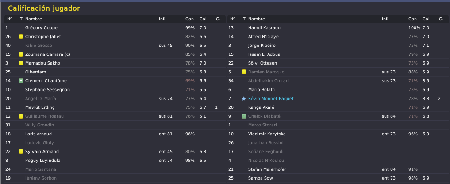
Task: Click Christophe Jallet's yellow card icon
Action: point(21,37)
